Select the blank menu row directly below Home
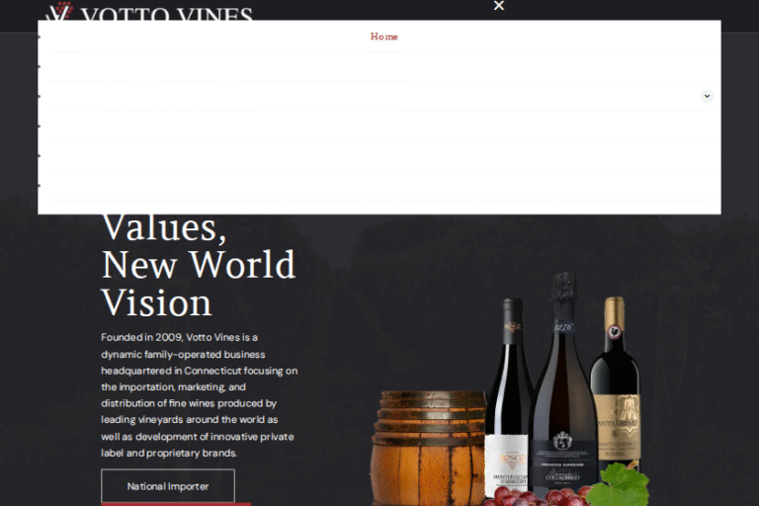 pyautogui.click(x=384, y=66)
